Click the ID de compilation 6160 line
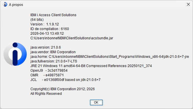The height and width of the screenshot is (109, 193). (x=50, y=29)
